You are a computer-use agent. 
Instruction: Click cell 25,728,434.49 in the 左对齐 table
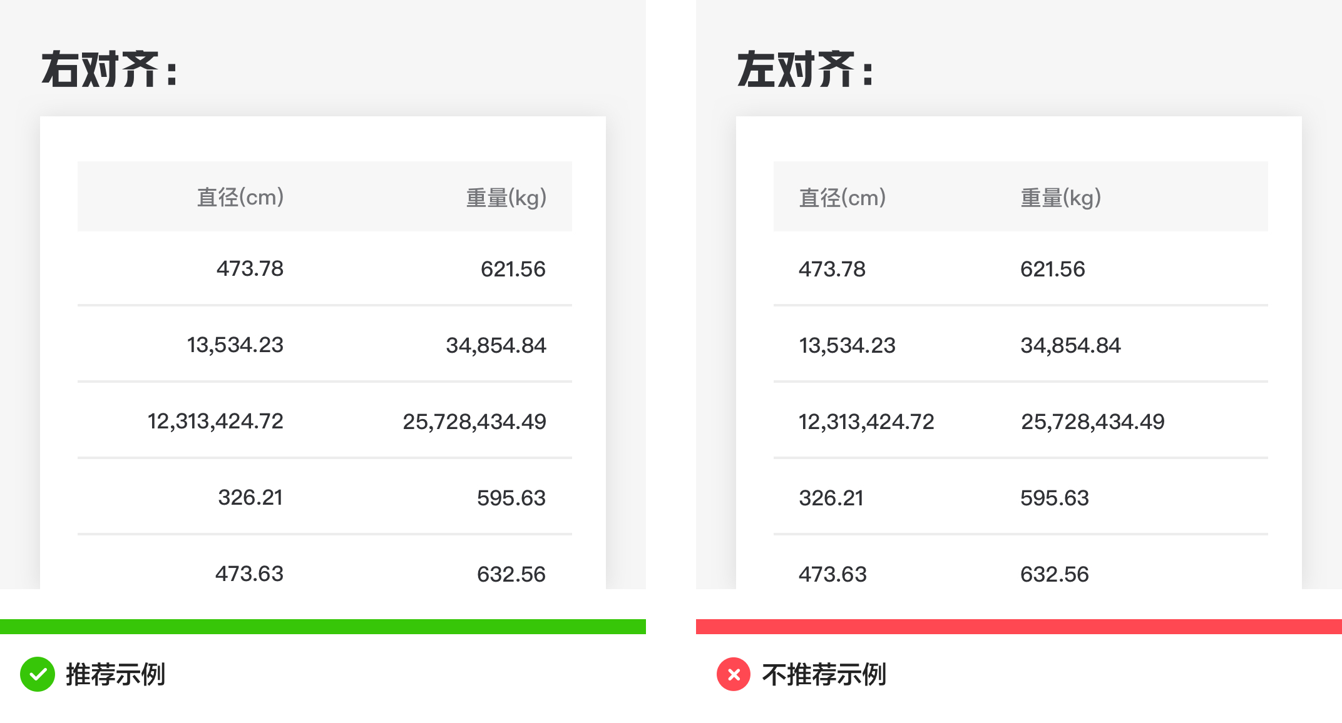[x=1093, y=422]
